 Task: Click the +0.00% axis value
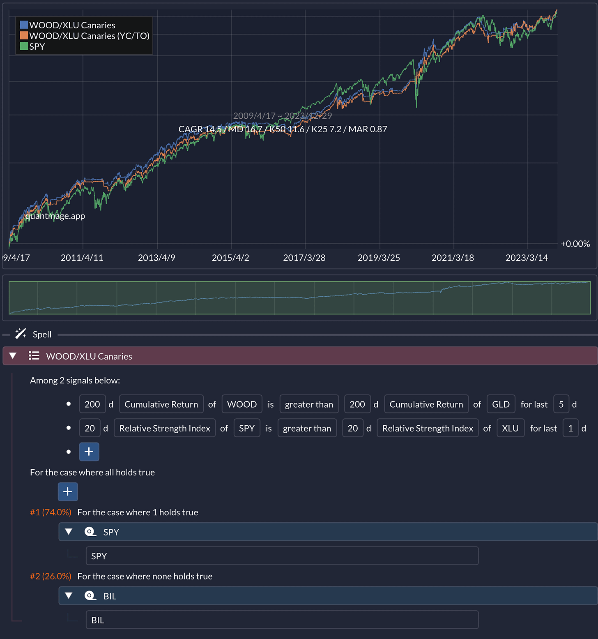[575, 244]
